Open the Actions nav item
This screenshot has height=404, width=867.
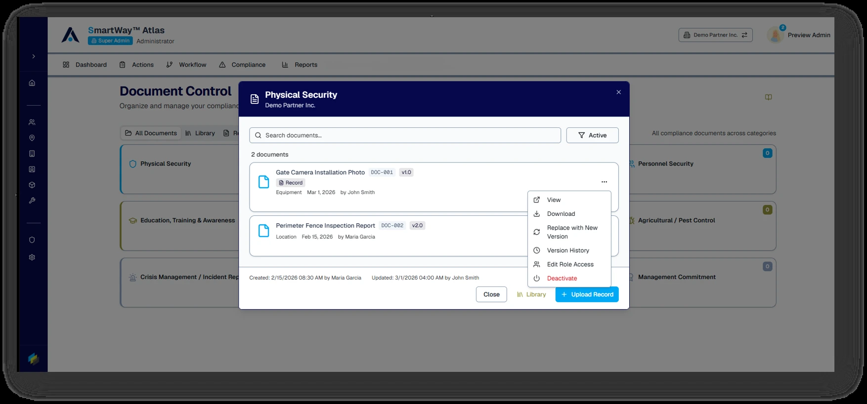tap(137, 65)
